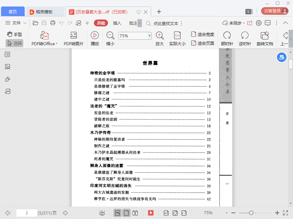Open the annotation pen sidebar panel

[x=8, y=79]
